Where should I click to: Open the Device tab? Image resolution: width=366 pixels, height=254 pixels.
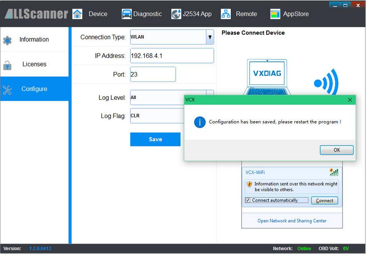pyautogui.click(x=90, y=14)
